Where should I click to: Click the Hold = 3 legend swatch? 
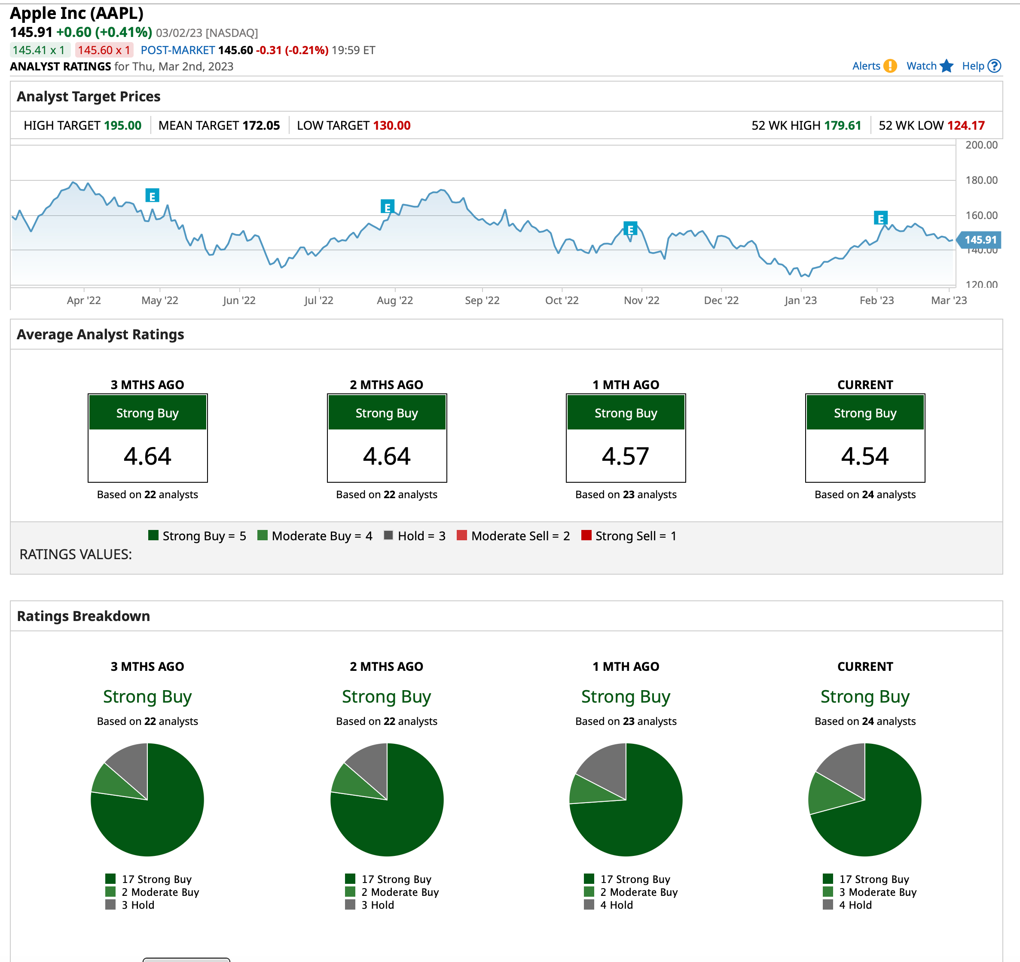tap(388, 536)
